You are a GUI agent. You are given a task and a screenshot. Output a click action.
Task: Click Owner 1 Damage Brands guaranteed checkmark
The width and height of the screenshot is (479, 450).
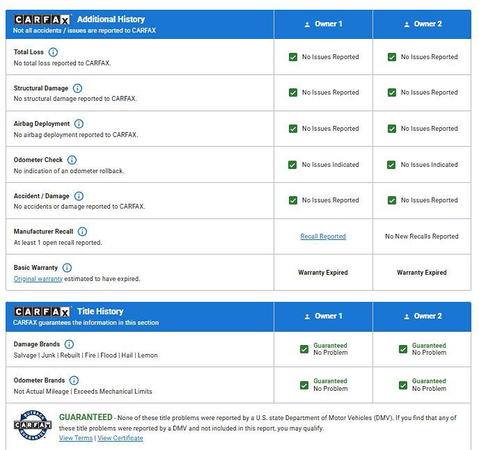point(304,349)
